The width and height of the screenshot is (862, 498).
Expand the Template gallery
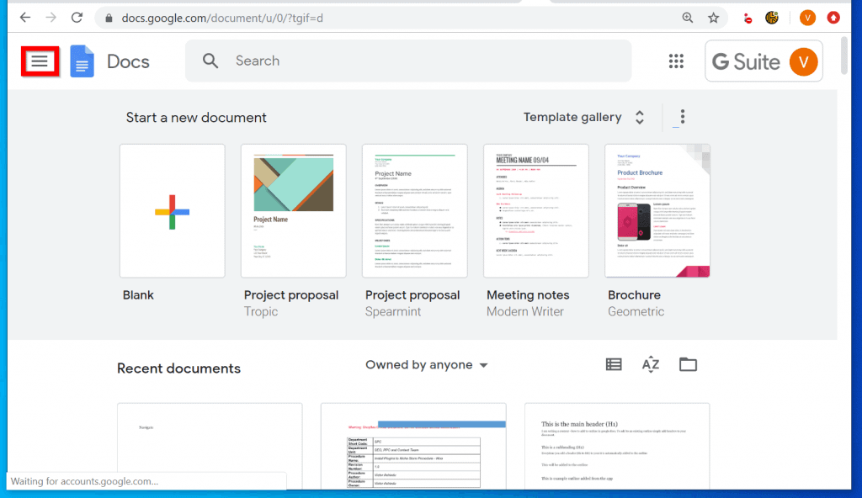point(583,117)
